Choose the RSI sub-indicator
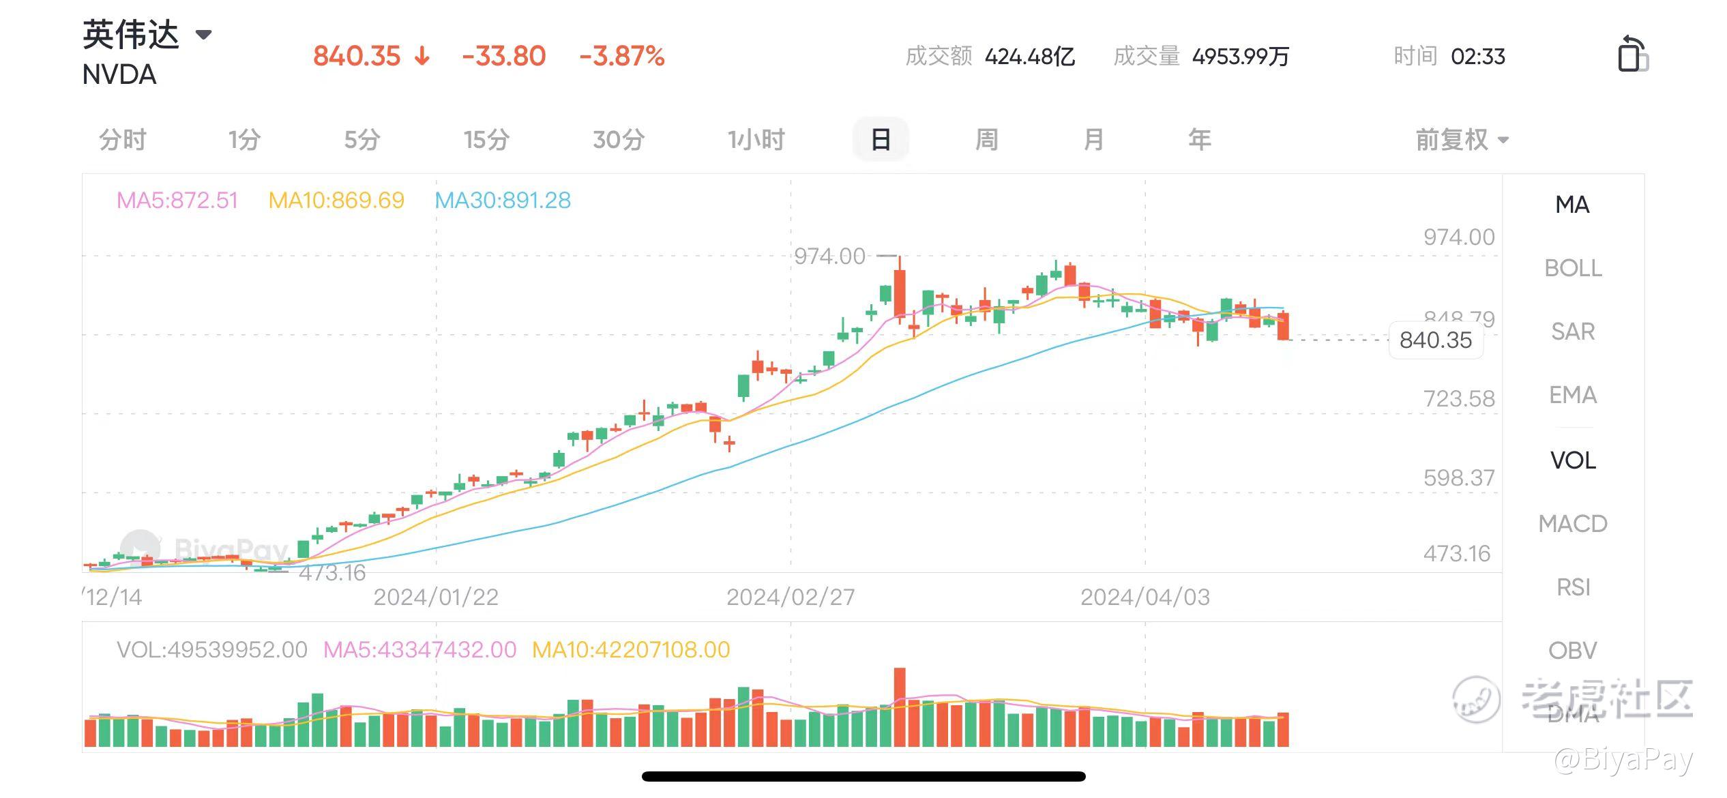The width and height of the screenshot is (1727, 798). click(1573, 587)
